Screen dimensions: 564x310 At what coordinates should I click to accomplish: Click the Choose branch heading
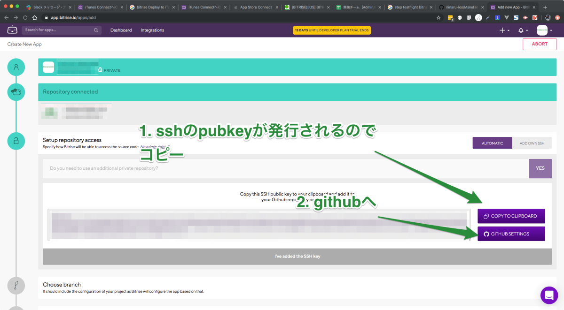point(62,285)
